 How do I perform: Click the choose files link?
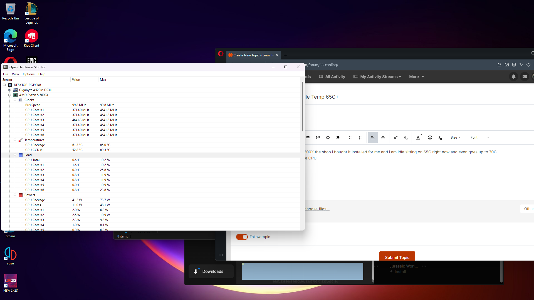(317, 209)
